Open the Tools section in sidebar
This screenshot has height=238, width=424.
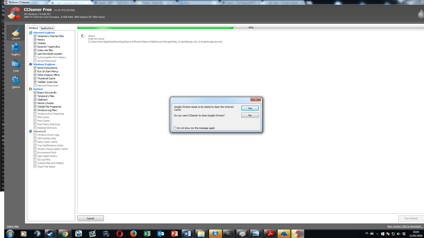16,66
